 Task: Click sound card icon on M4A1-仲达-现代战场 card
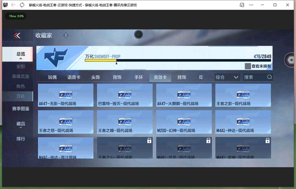[x=243, y=122]
